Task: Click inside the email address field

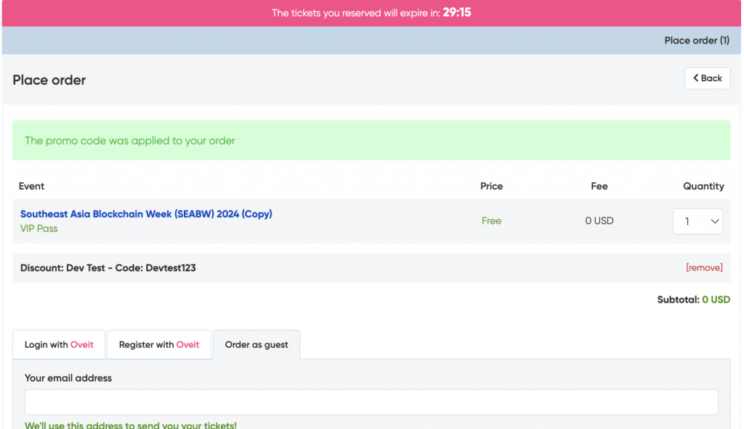Action: click(371, 402)
